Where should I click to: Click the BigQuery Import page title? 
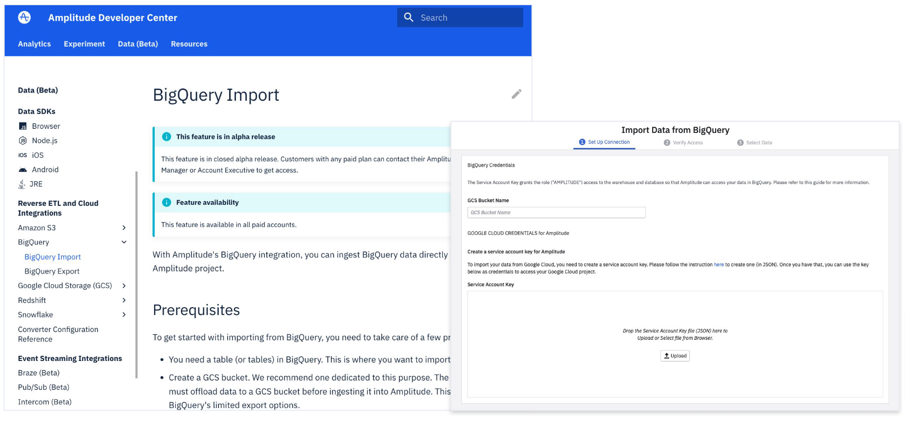[x=216, y=95]
